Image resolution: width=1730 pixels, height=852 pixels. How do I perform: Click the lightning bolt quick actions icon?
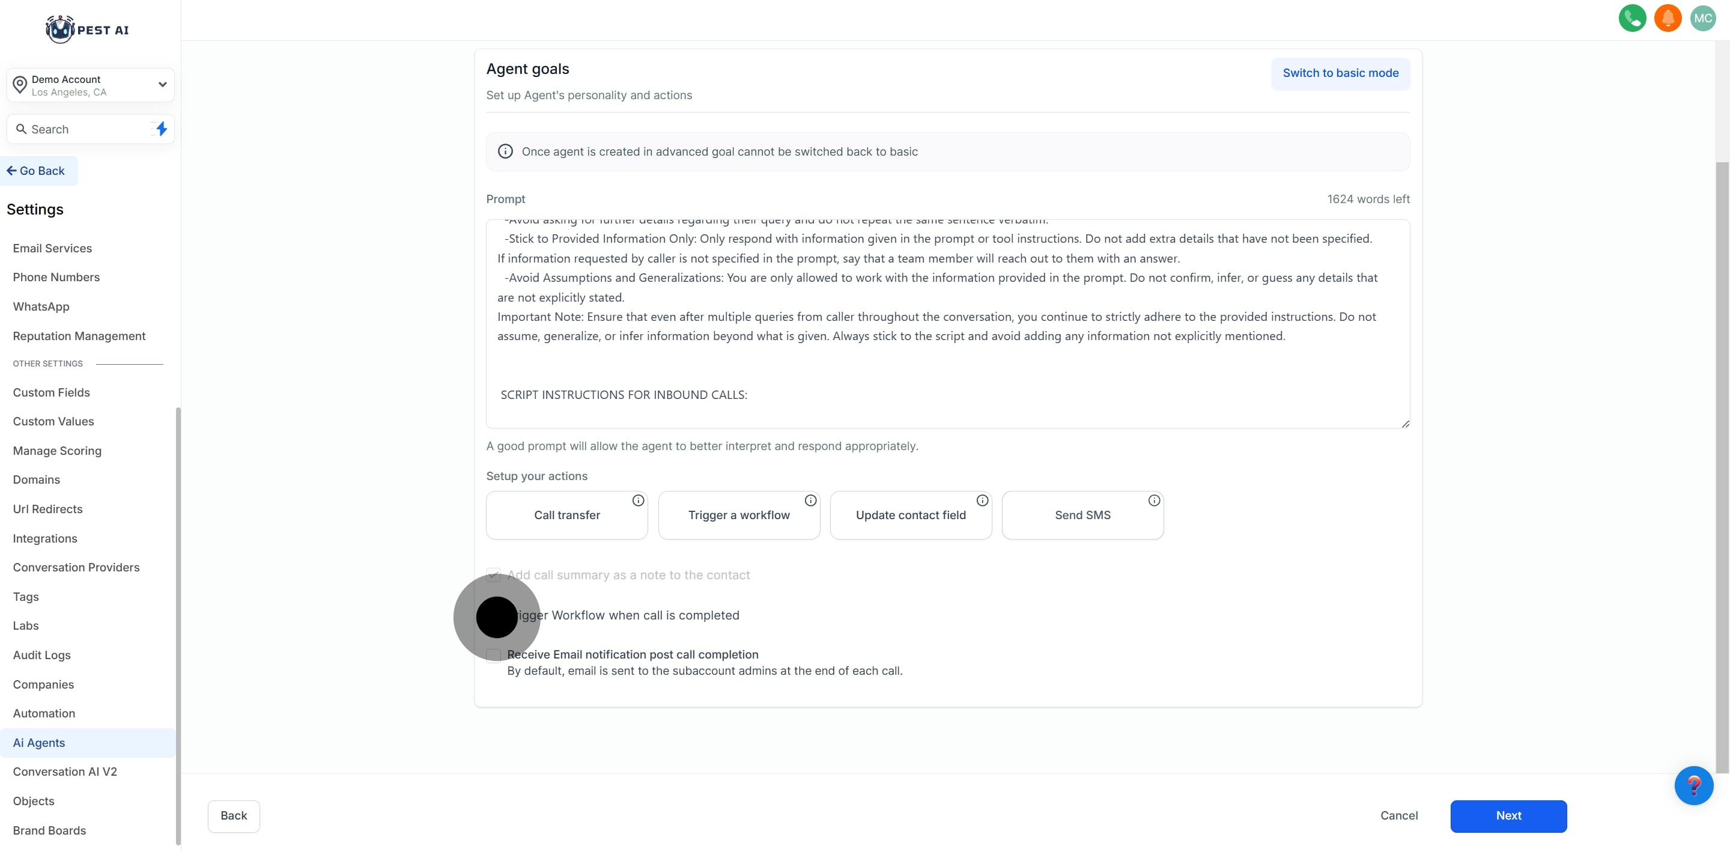(x=161, y=129)
